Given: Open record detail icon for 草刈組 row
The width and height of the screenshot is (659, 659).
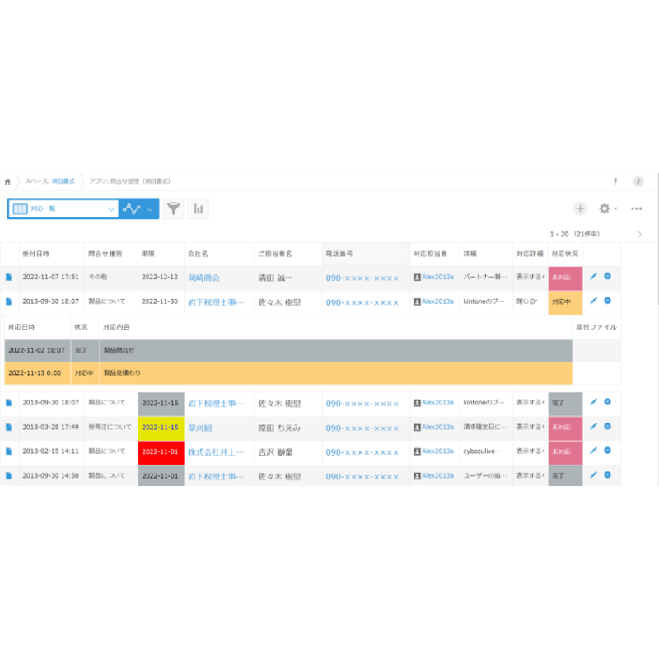Looking at the screenshot, I should click(x=8, y=427).
